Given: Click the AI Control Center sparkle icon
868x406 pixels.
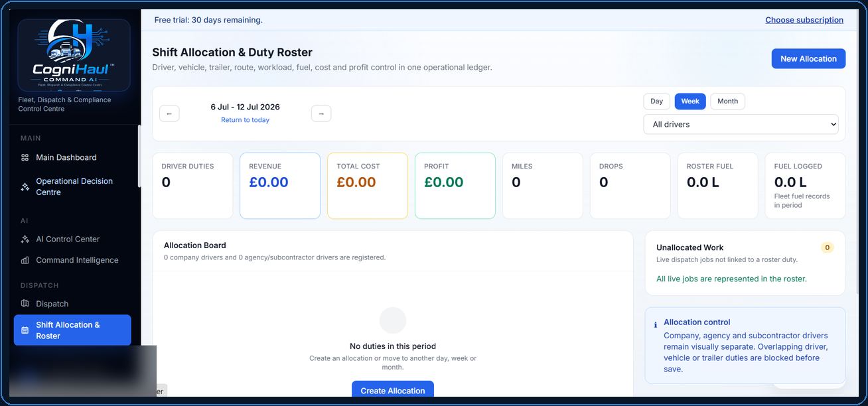Looking at the screenshot, I should pyautogui.click(x=25, y=239).
